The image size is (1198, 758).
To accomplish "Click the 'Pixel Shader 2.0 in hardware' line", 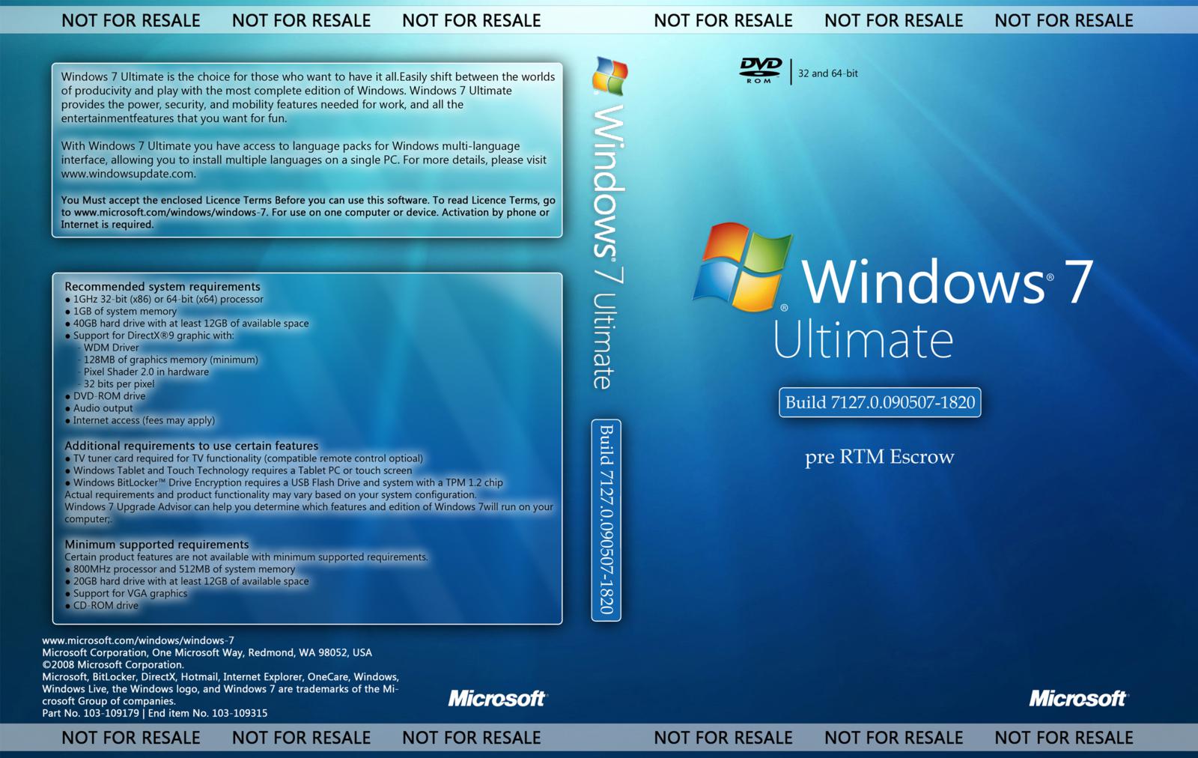I will click(142, 372).
